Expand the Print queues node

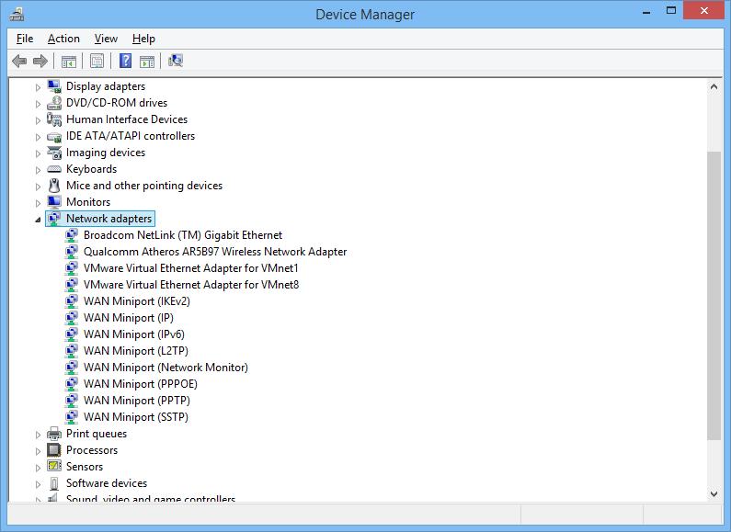(38, 435)
